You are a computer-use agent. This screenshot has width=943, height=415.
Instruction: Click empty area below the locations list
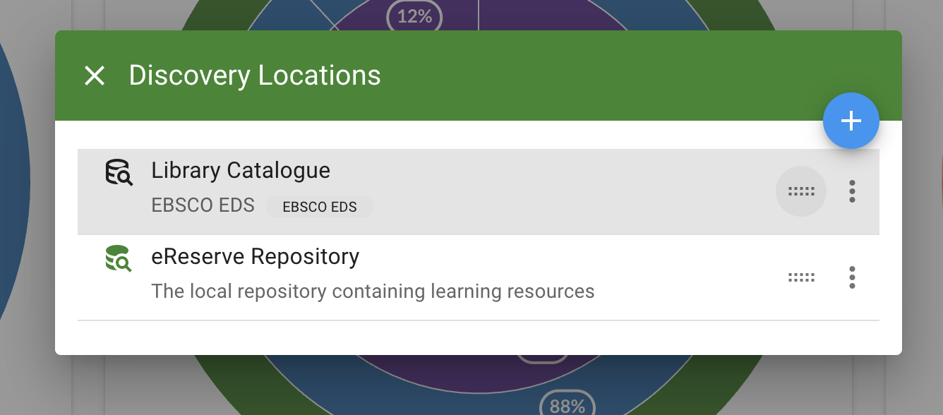coord(478,337)
